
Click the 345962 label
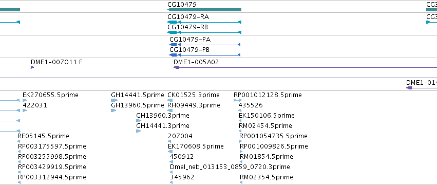click(182, 177)
